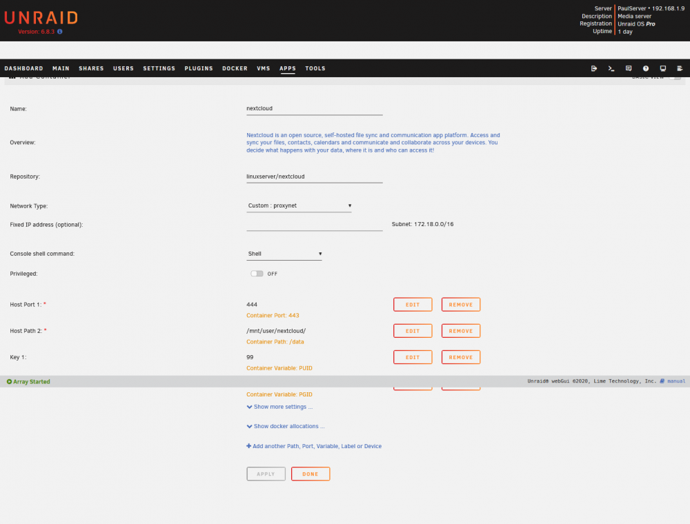Click the Name input field

(314, 108)
